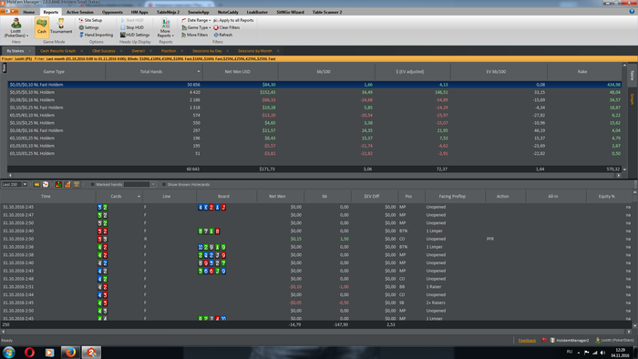Open Settings in the Options group
638x359 pixels.
[x=88, y=27]
